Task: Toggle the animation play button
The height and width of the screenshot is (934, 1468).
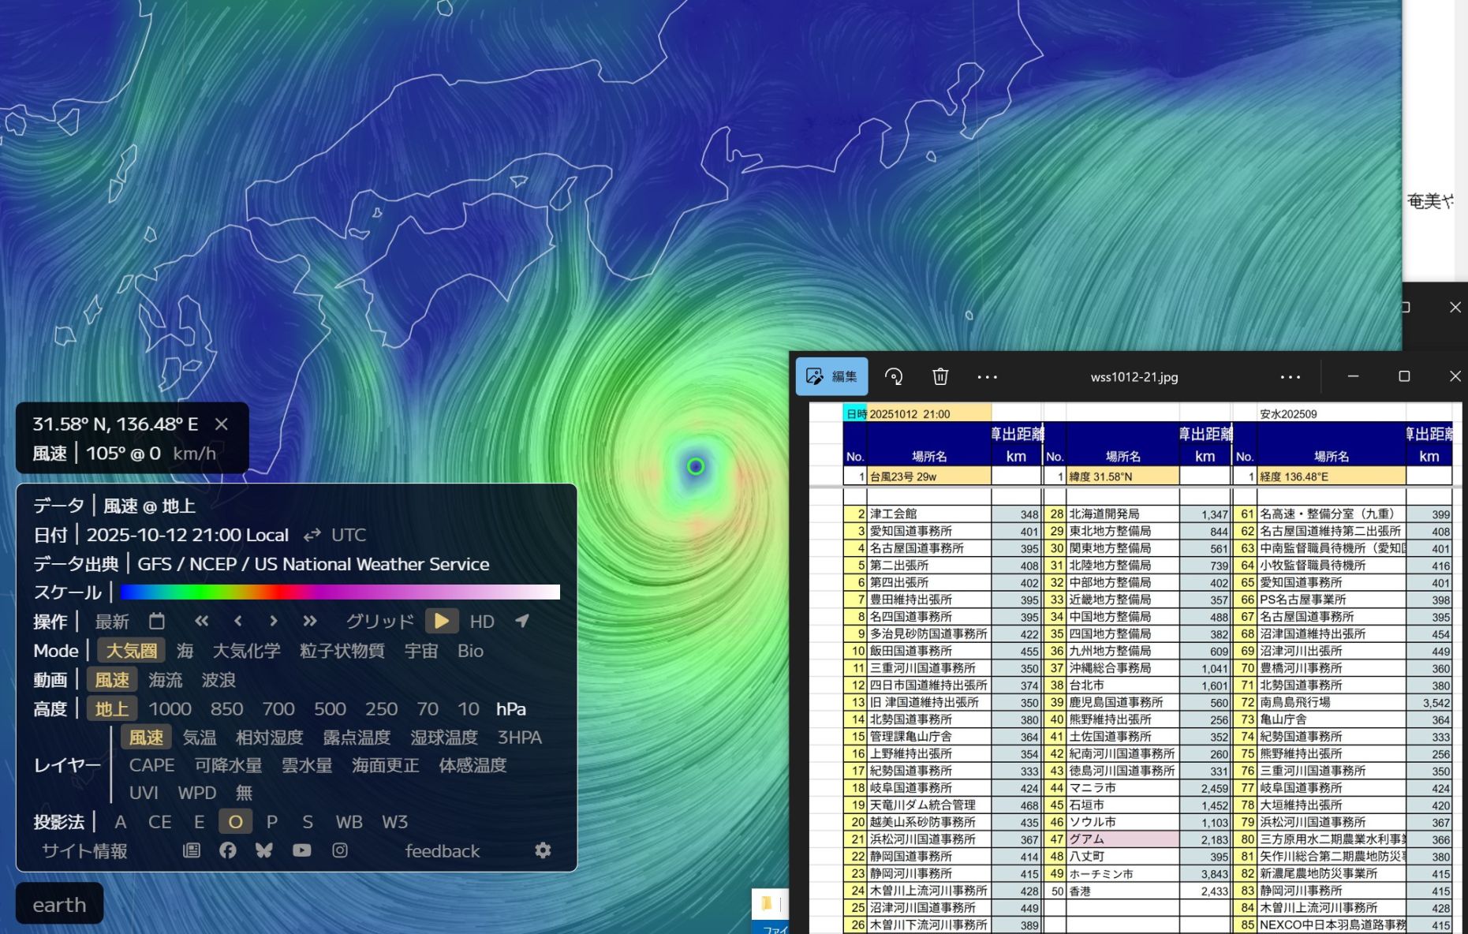Action: tap(442, 622)
